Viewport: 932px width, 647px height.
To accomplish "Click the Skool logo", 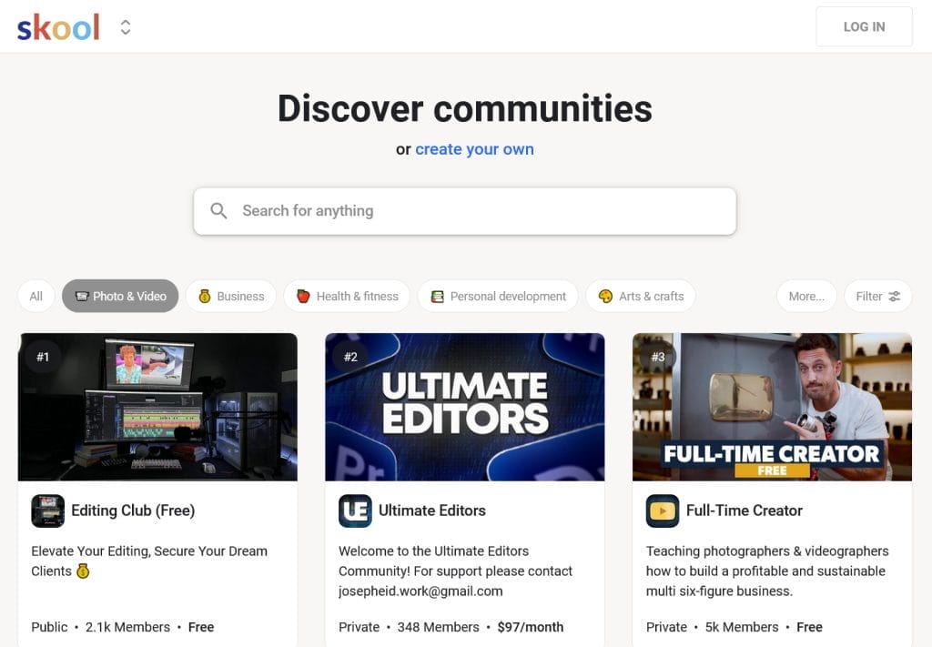I will (58, 27).
